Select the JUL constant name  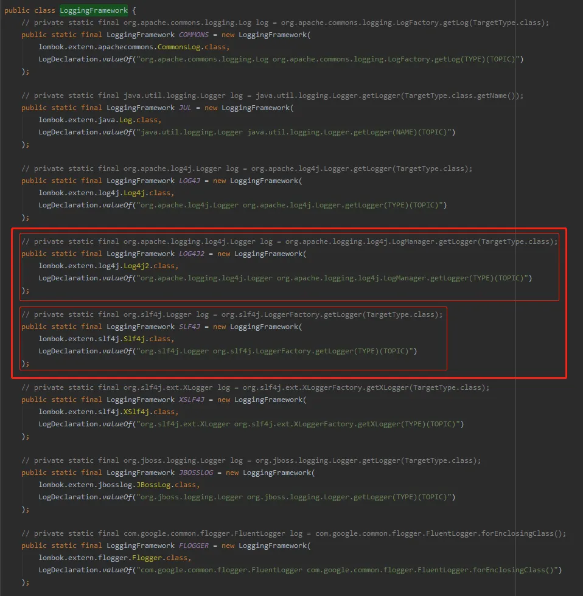click(185, 108)
